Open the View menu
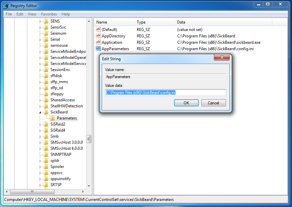292x207 pixels. click(32, 14)
